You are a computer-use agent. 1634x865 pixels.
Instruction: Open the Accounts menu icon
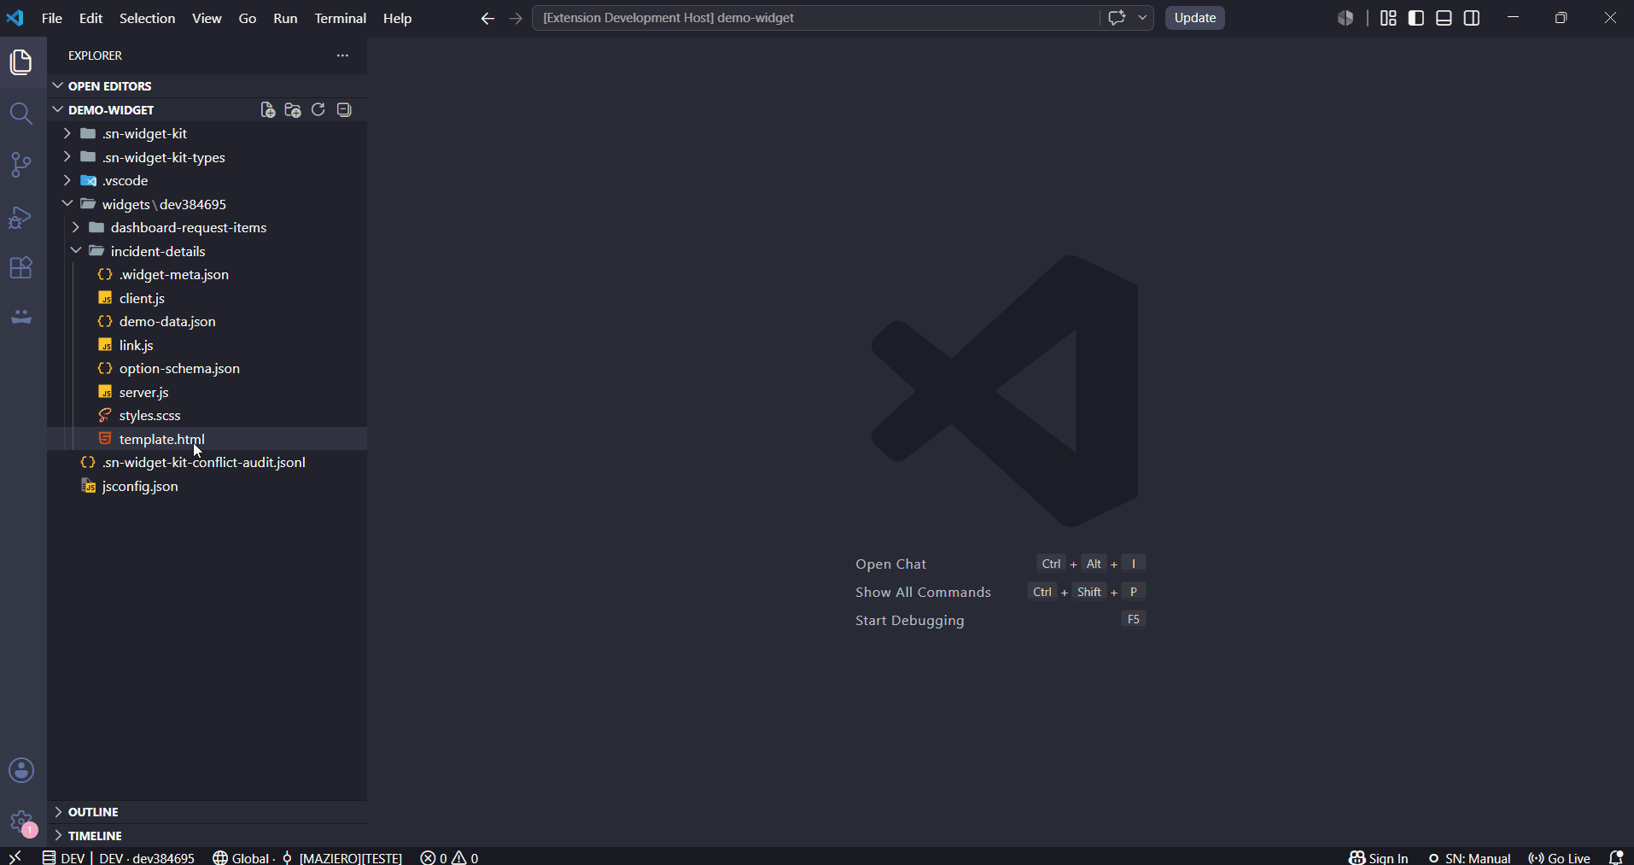point(21,770)
